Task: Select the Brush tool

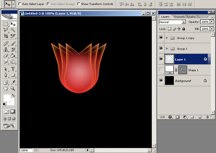Action: point(13,43)
